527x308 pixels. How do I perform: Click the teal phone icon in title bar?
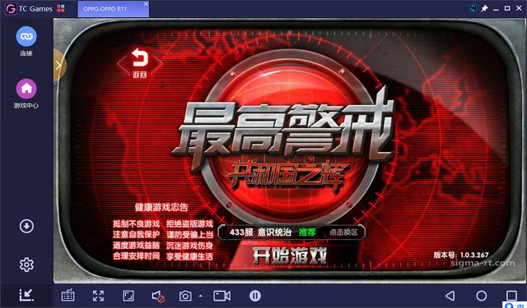(473, 8)
